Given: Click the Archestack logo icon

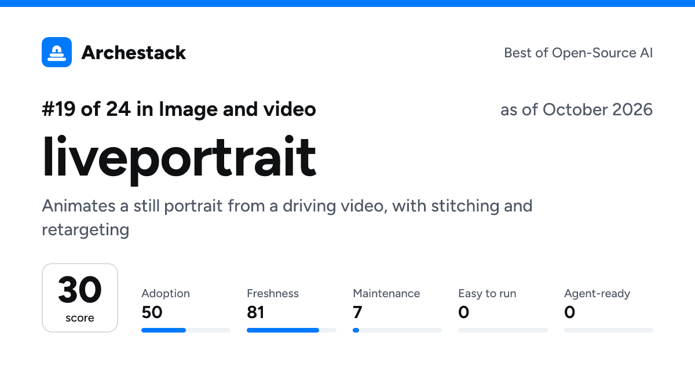Looking at the screenshot, I should (57, 52).
